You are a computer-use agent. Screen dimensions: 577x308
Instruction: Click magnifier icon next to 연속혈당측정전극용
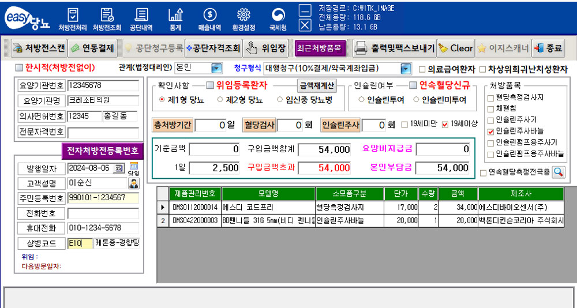pyautogui.click(x=559, y=172)
